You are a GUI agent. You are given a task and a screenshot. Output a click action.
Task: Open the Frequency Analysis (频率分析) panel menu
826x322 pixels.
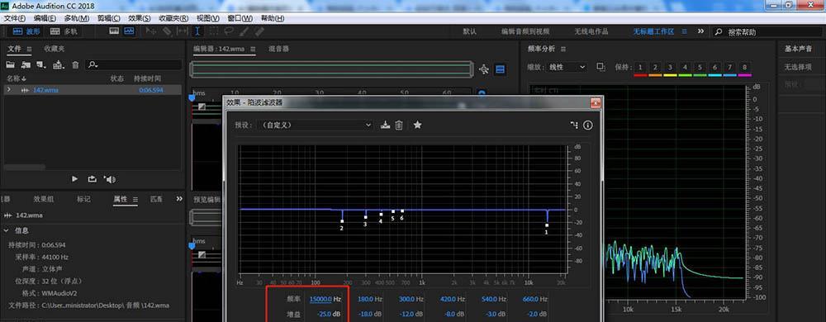pos(563,49)
